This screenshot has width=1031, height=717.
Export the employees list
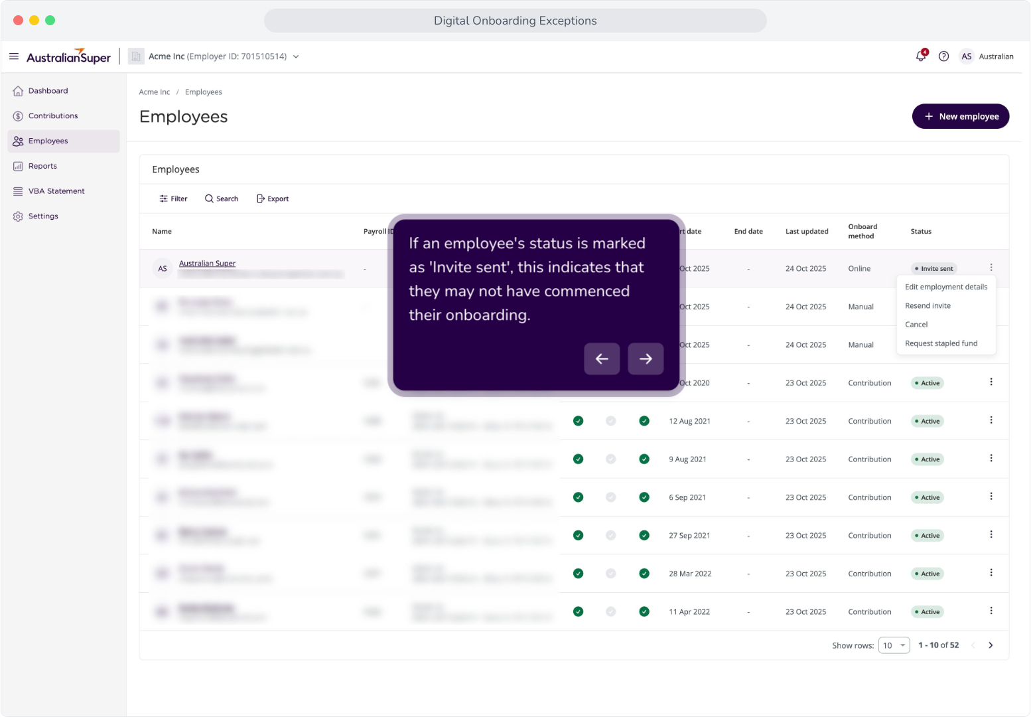(273, 199)
